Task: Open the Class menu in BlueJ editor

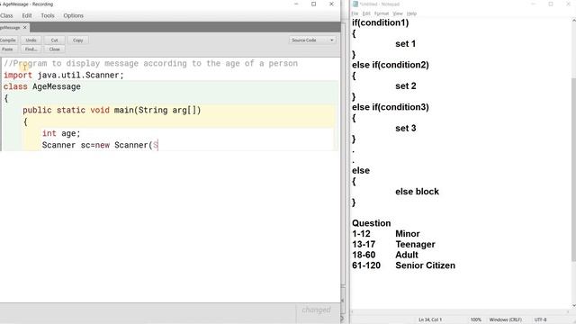Action: point(6,15)
